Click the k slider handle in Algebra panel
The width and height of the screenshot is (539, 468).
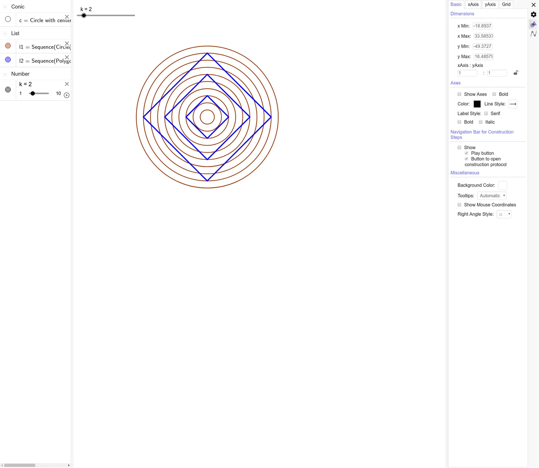click(33, 93)
